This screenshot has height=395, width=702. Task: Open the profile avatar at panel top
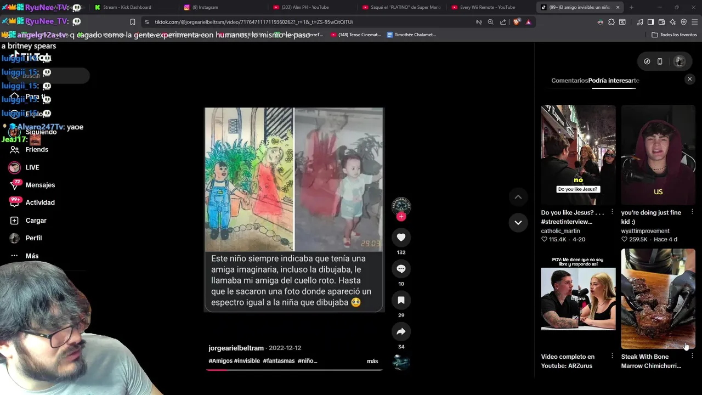coord(679,61)
